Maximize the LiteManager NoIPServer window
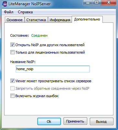The image size is (118, 130). coord(97,3)
